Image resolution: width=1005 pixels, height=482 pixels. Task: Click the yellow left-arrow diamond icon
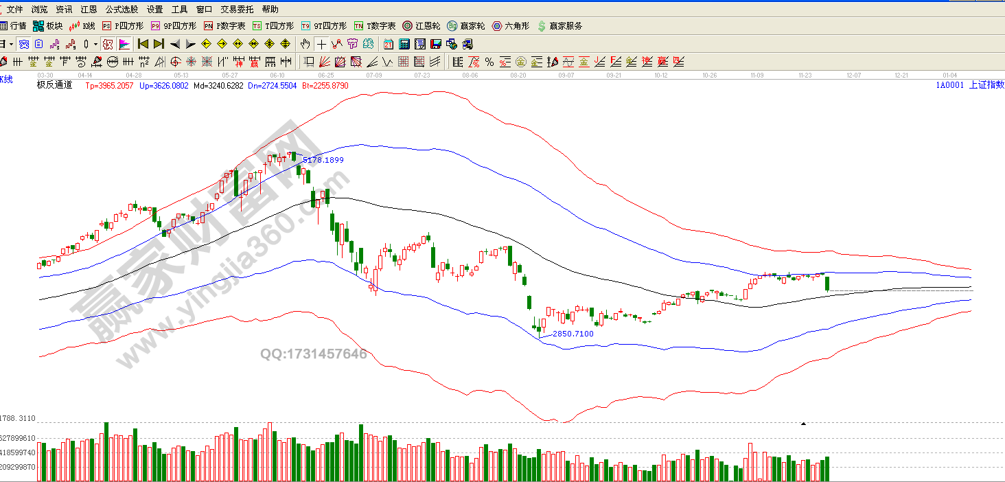pos(206,44)
